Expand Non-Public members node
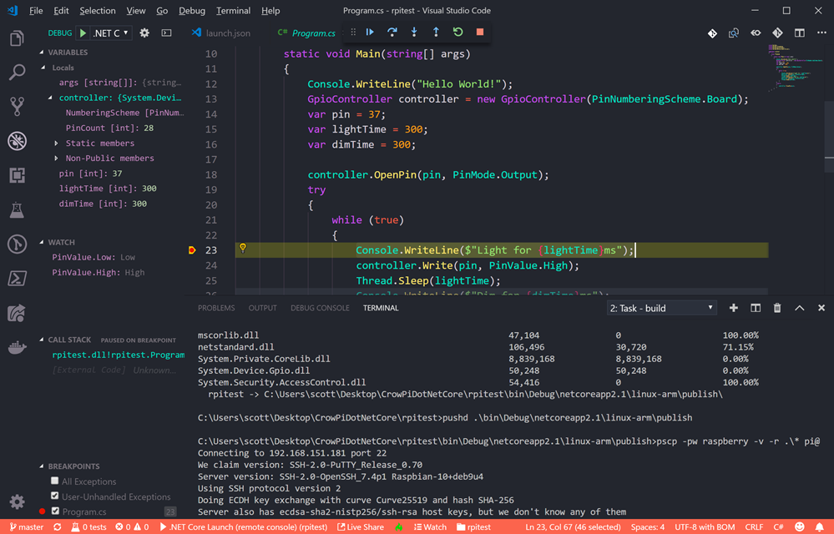The height and width of the screenshot is (534, 834). (56, 159)
